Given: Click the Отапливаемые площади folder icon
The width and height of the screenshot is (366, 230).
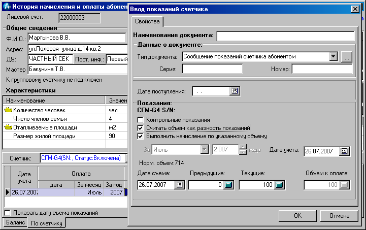Looking at the screenshot, I should pos(8,127).
